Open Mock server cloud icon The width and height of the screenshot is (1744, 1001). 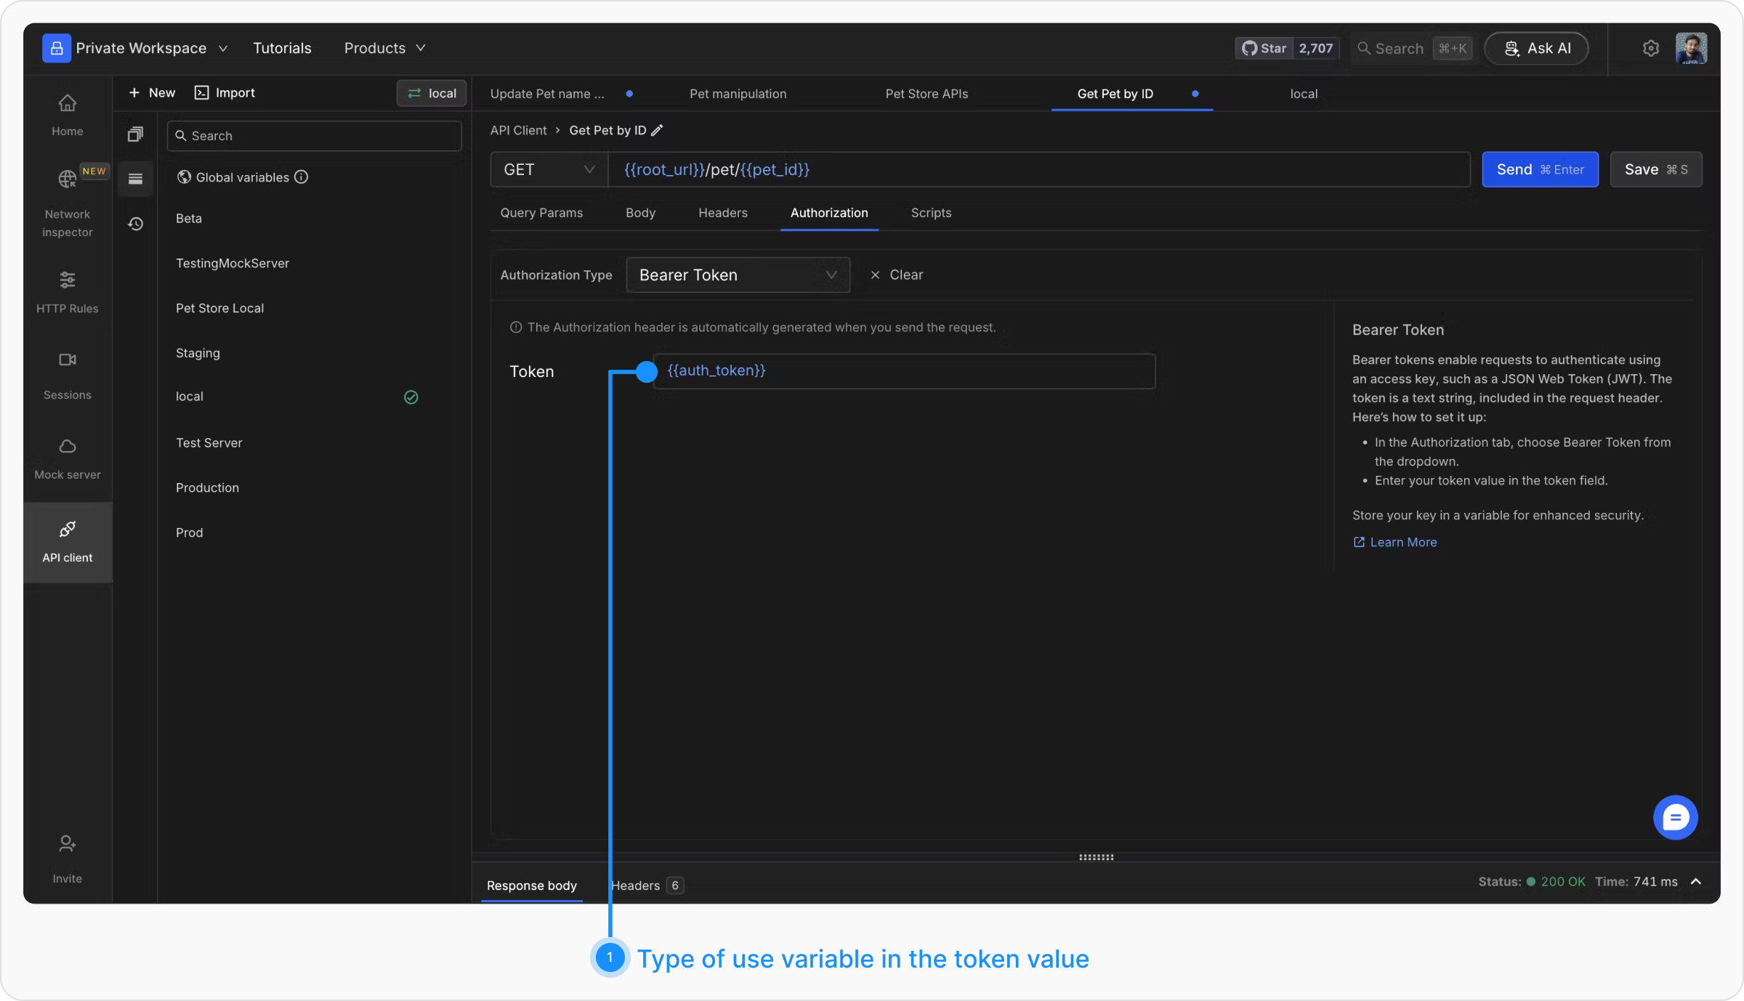(x=67, y=446)
